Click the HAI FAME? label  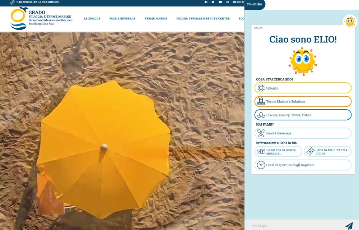[x=265, y=124]
